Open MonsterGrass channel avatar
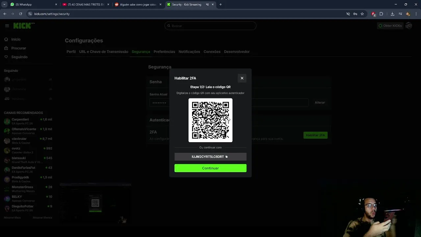Screen dimensions: 421x237 pos(7,189)
